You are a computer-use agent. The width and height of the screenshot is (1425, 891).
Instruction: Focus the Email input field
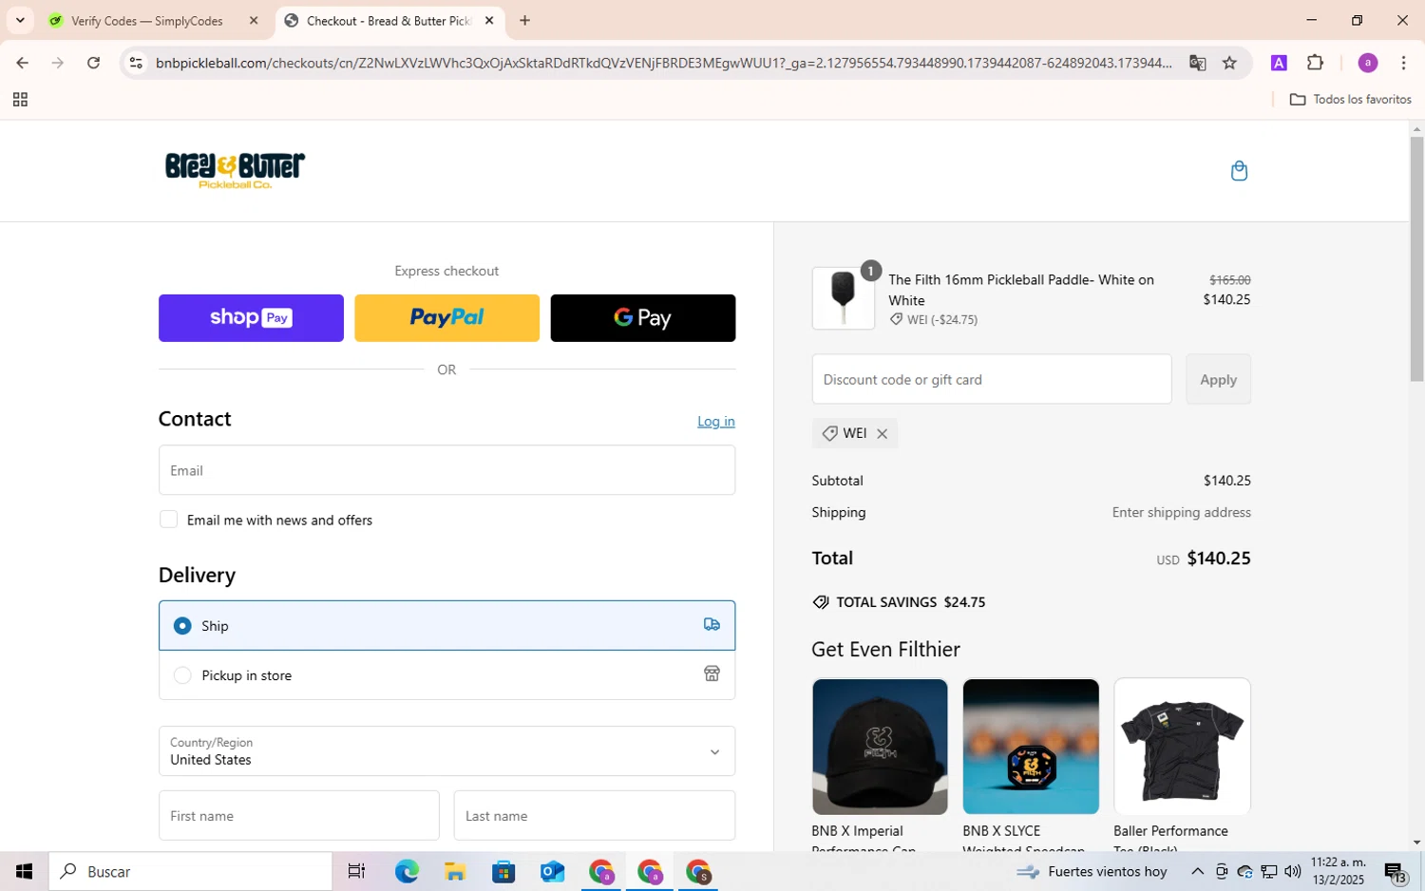(x=446, y=470)
